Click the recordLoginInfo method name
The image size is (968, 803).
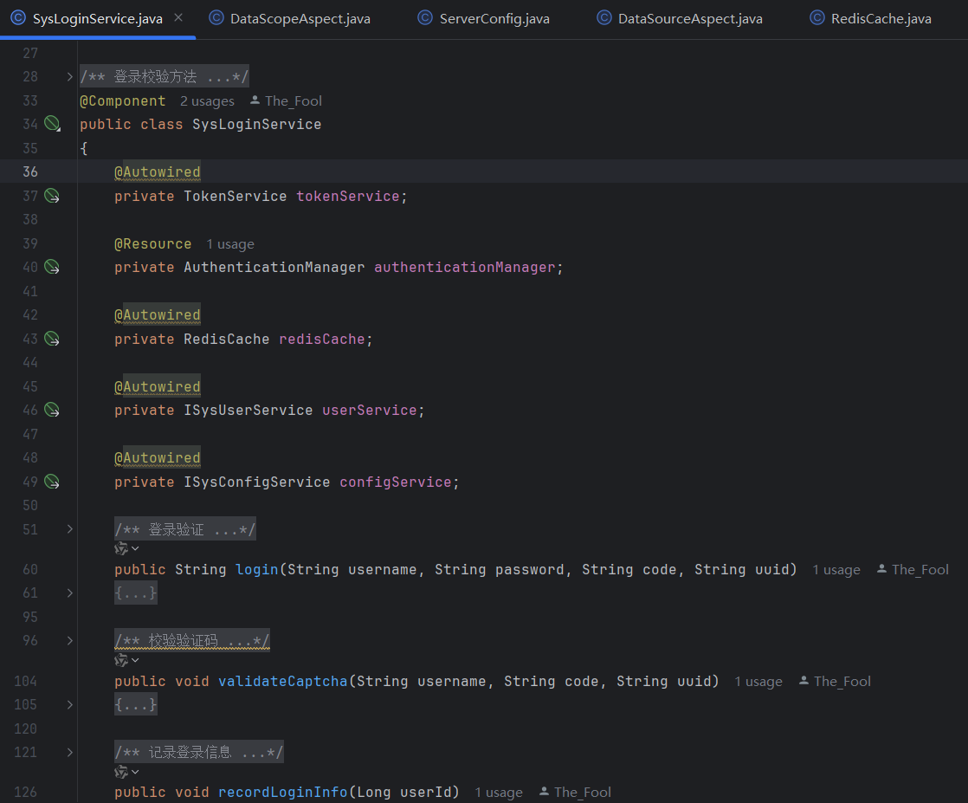[283, 792]
